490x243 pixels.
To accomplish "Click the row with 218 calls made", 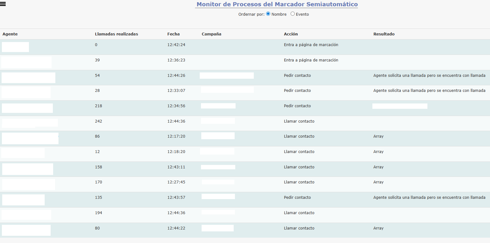I will pyautogui.click(x=98, y=106).
